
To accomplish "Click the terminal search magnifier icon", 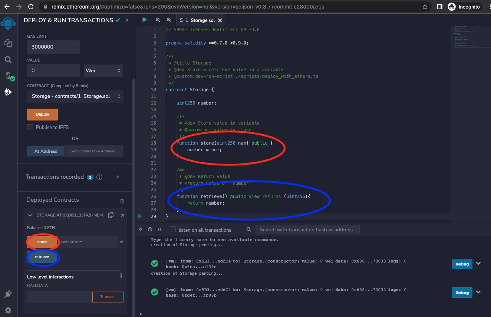I will click(249, 230).
